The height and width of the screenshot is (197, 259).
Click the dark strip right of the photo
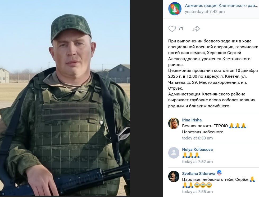(147, 99)
